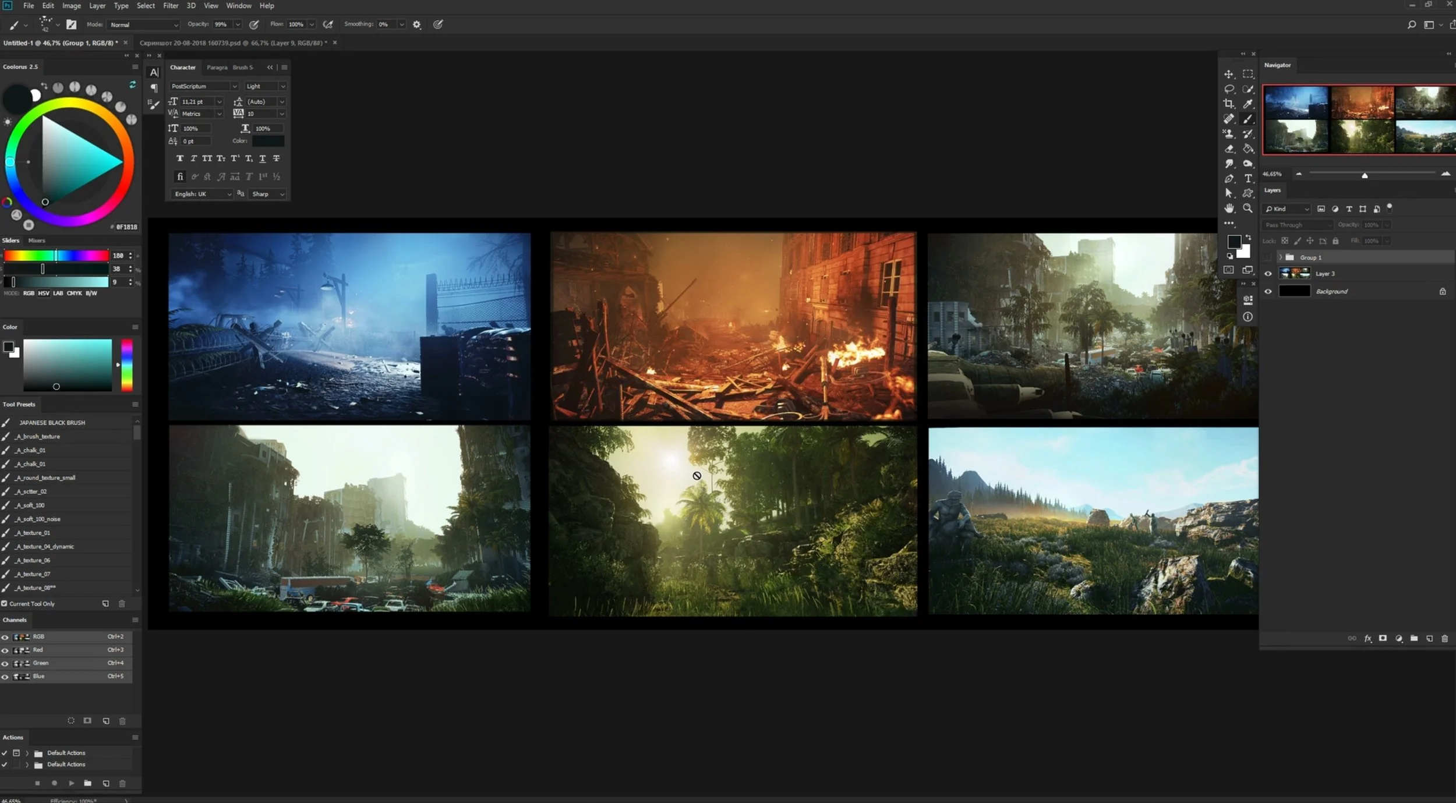
Task: Select the Rectangular Marquee tool
Action: 1248,74
